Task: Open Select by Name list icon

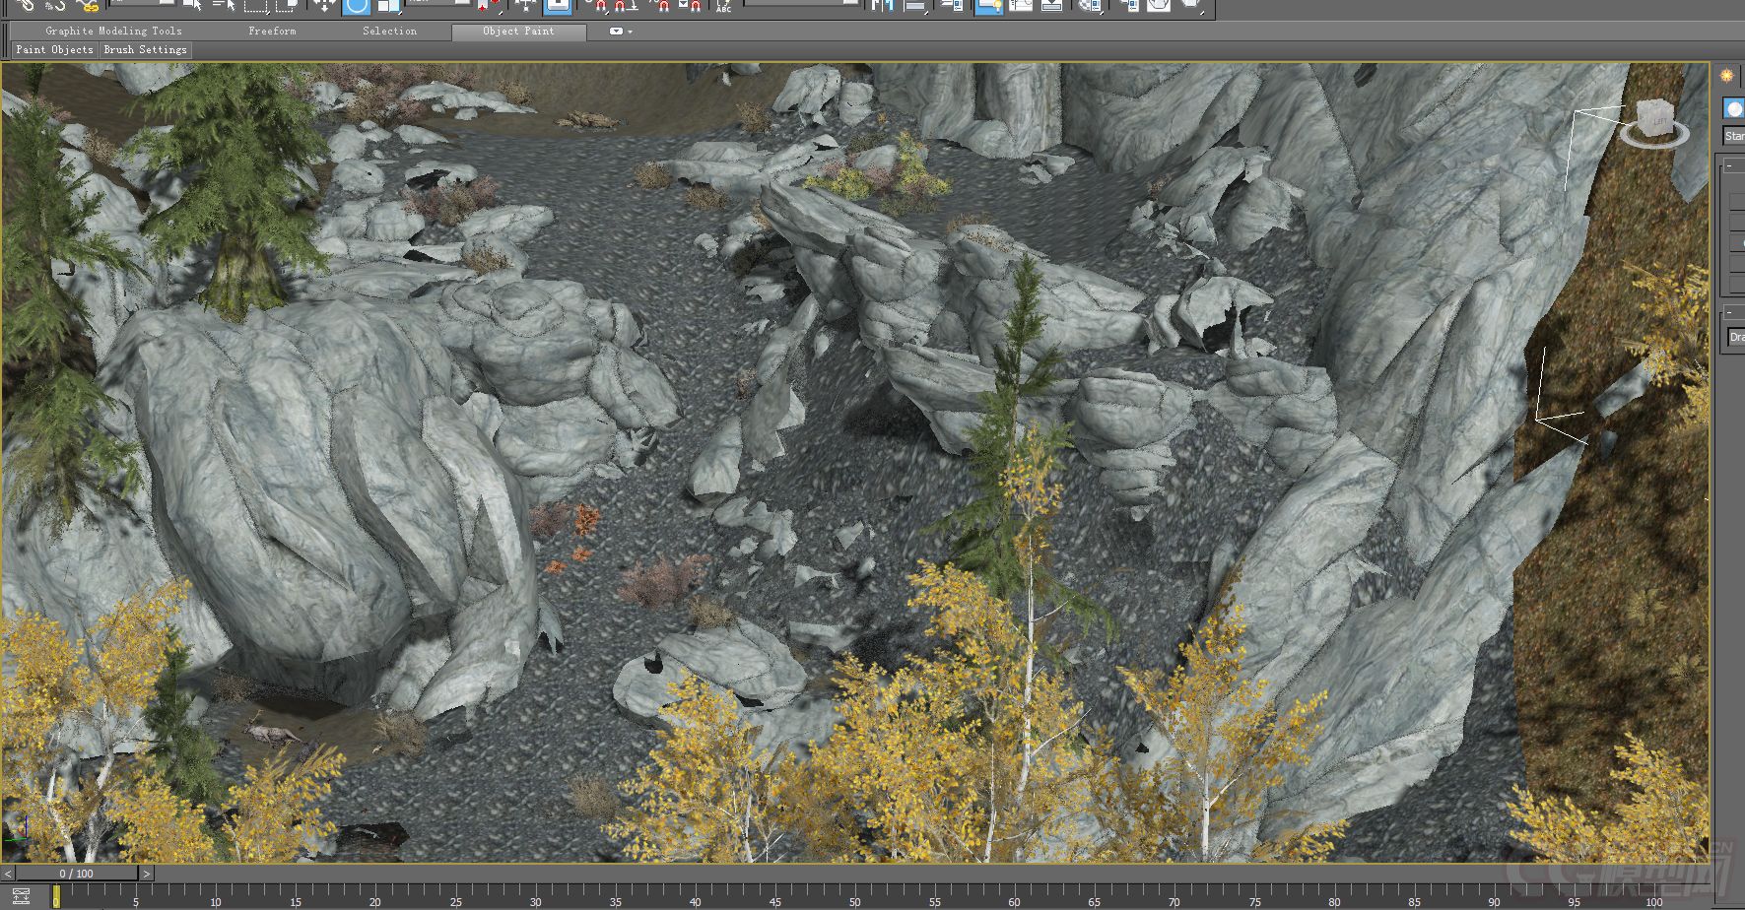Action: click(x=224, y=5)
